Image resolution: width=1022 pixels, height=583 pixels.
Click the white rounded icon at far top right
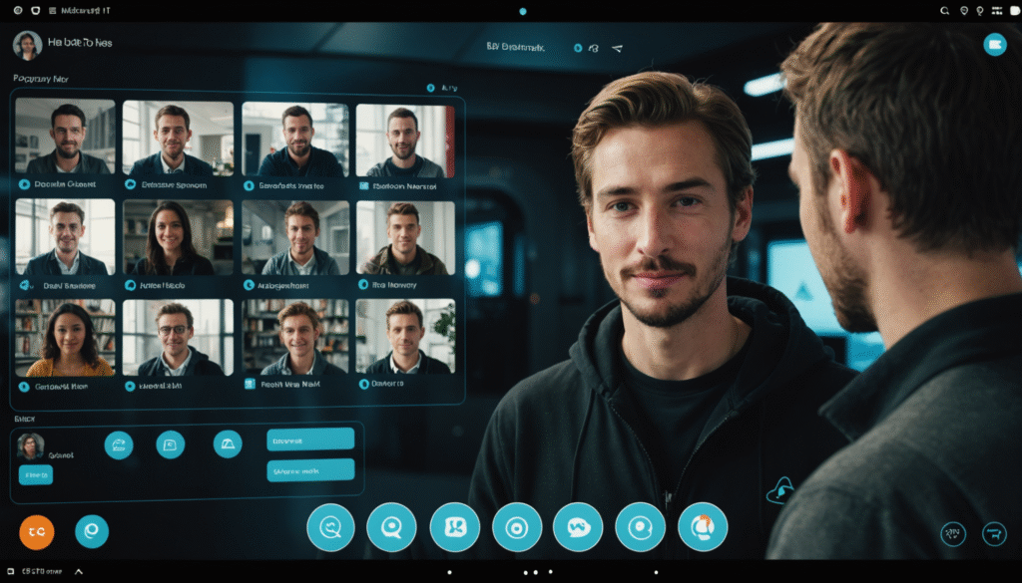1015,10
